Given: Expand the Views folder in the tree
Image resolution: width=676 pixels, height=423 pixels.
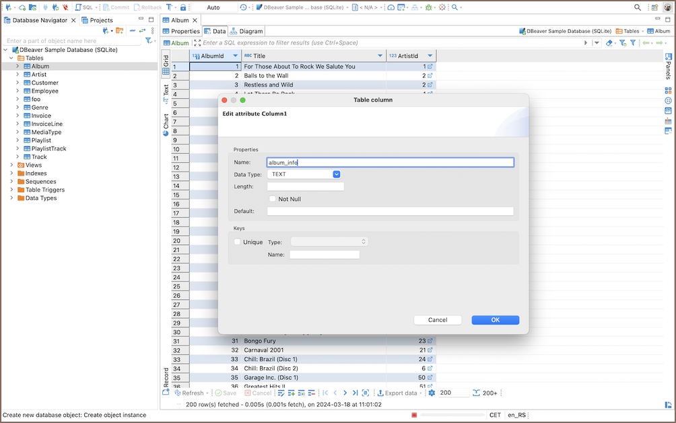Looking at the screenshot, I should (11, 165).
